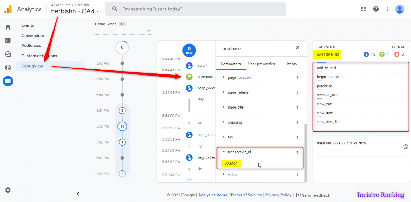Select the 5:53 PM timeline bubble with 13 events
The width and height of the screenshot is (411, 202).
122,126
